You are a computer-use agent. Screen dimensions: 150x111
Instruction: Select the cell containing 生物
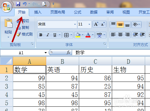point(129,70)
